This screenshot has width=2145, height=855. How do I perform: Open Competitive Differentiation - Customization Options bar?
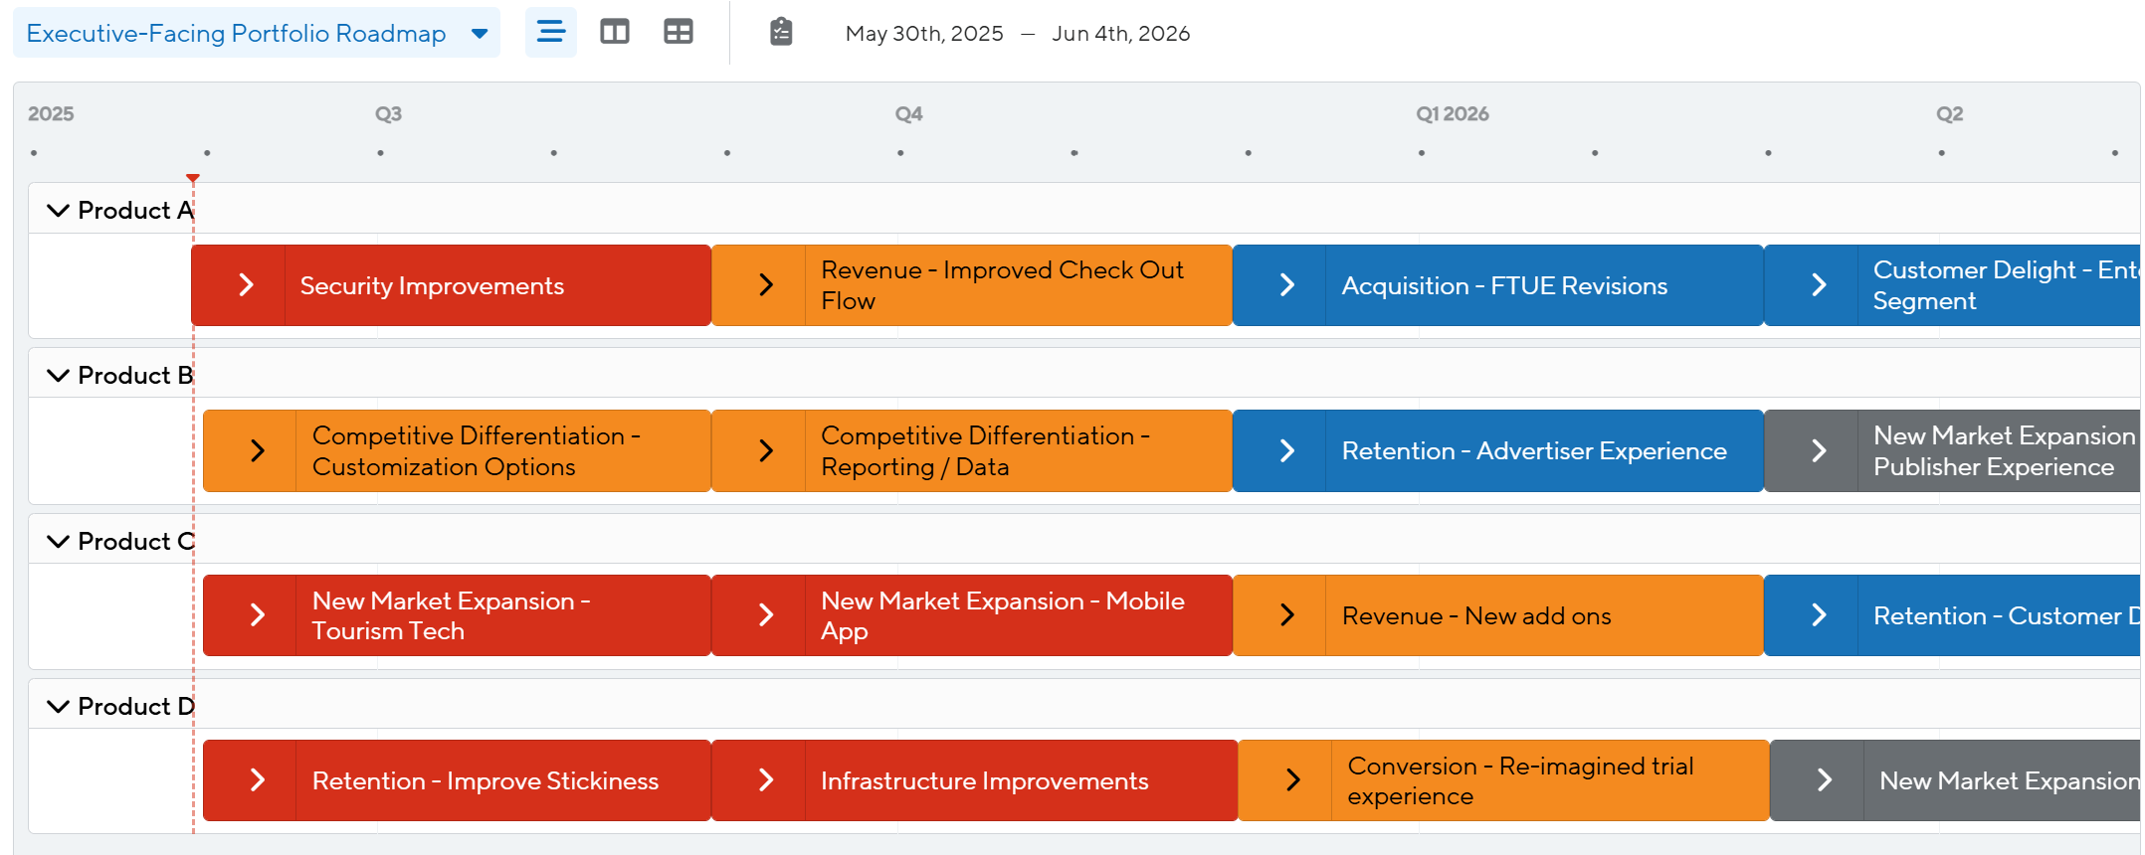pos(476,451)
